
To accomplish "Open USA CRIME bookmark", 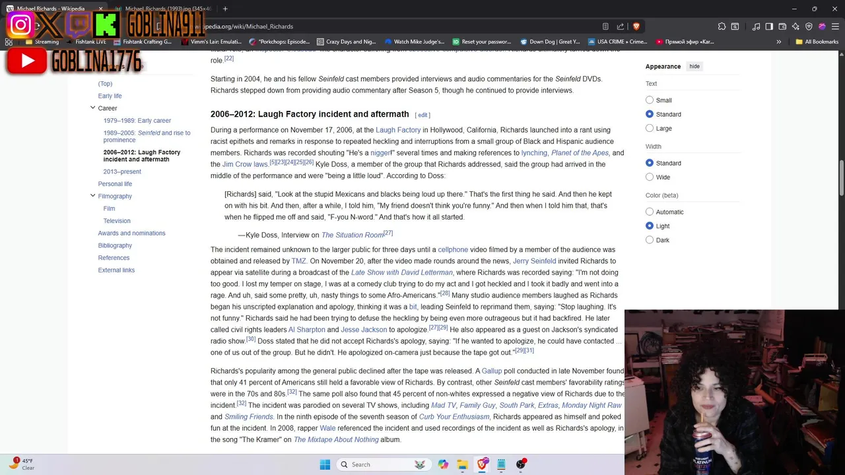I will pyautogui.click(x=617, y=42).
